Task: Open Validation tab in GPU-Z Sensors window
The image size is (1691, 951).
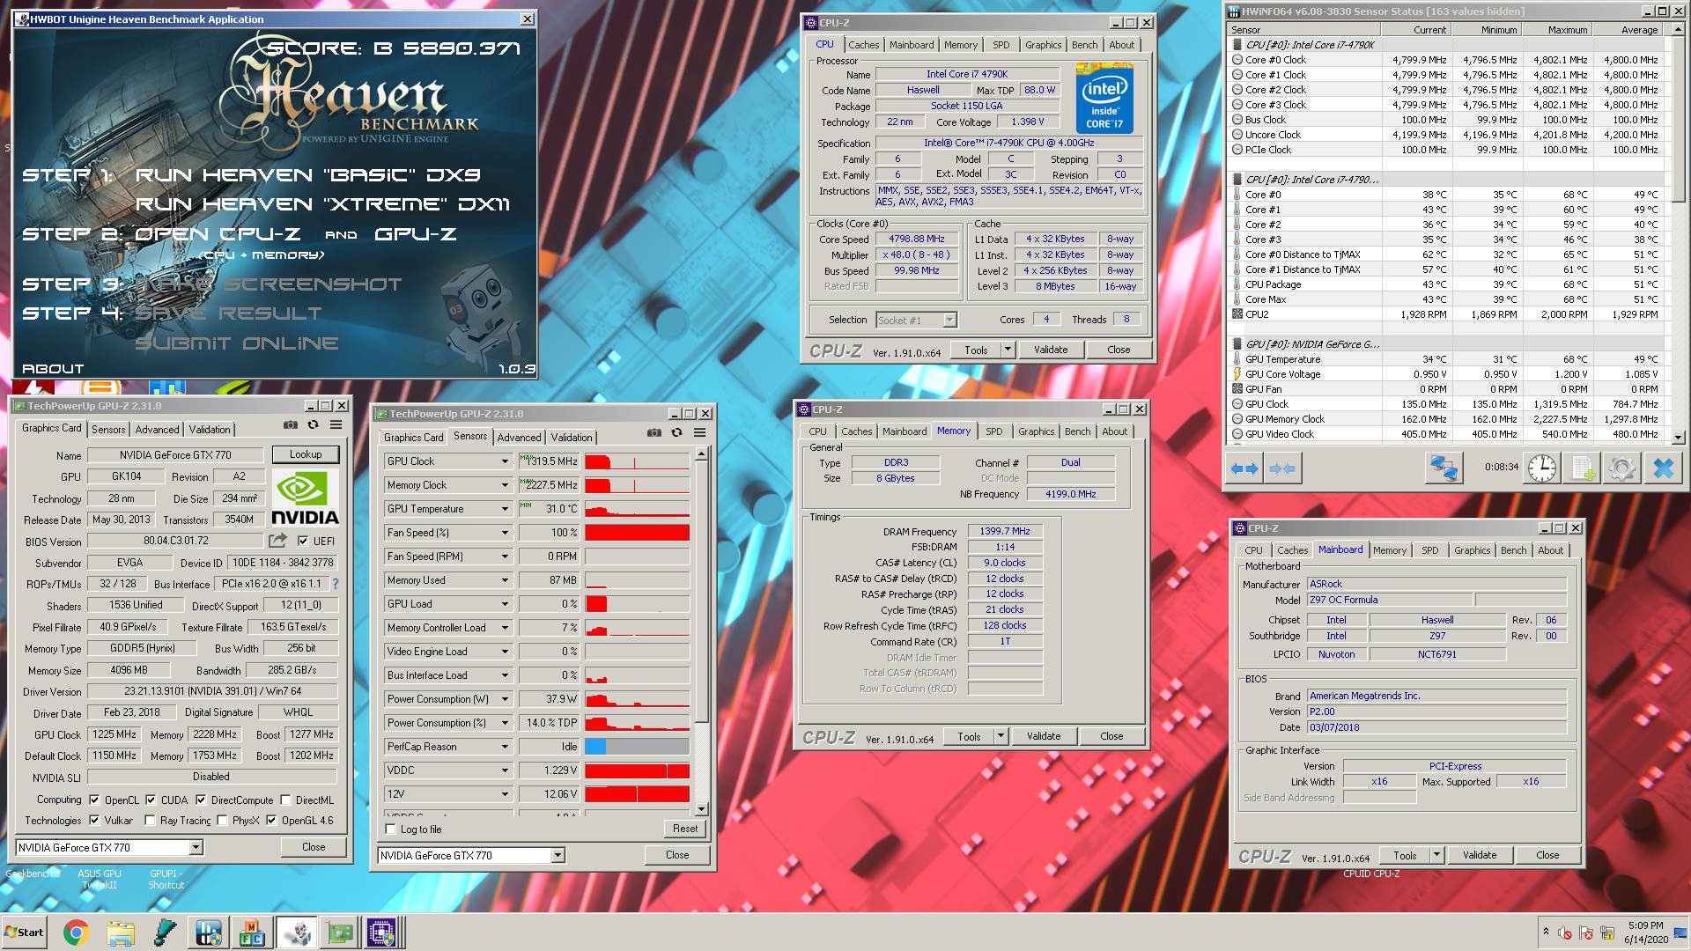Action: click(x=572, y=437)
